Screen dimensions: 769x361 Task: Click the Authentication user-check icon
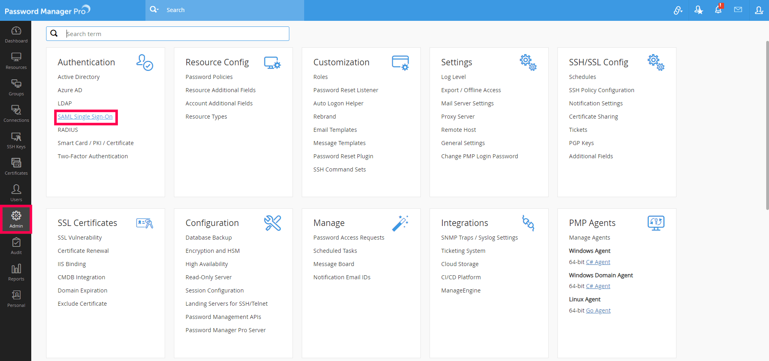click(x=145, y=63)
